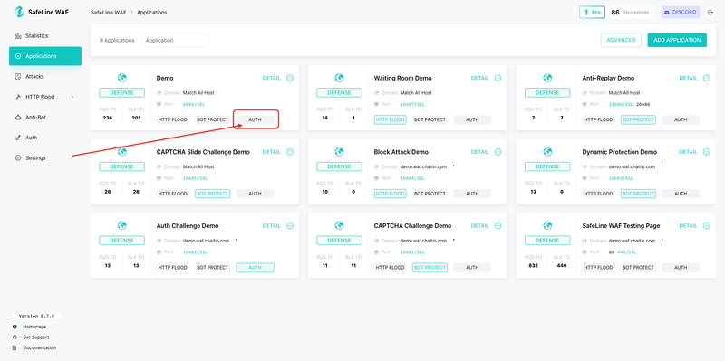Click globe icon on Auth Challenge Demo
725x361 pixels.
122,225
